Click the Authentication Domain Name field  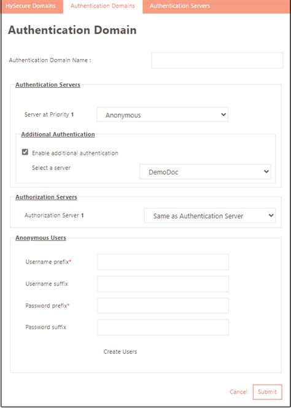tap(217, 60)
